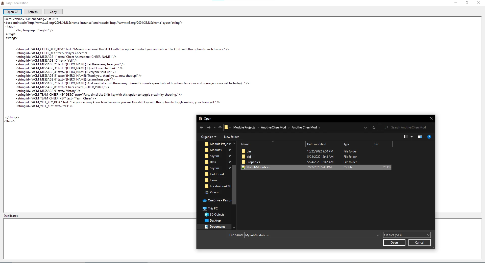485x263 pixels.
Task: Click New folder in the toolbar
Action: [x=231, y=137]
